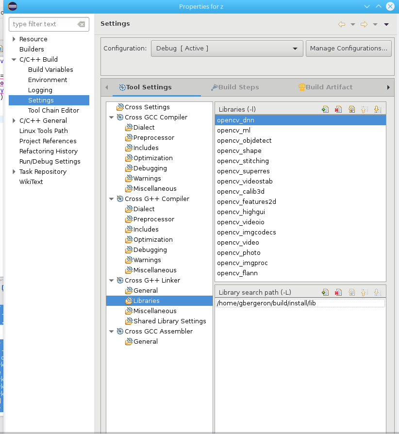Click the Delete icon for Libraries (-l)
The height and width of the screenshot is (434, 399).
(338, 110)
